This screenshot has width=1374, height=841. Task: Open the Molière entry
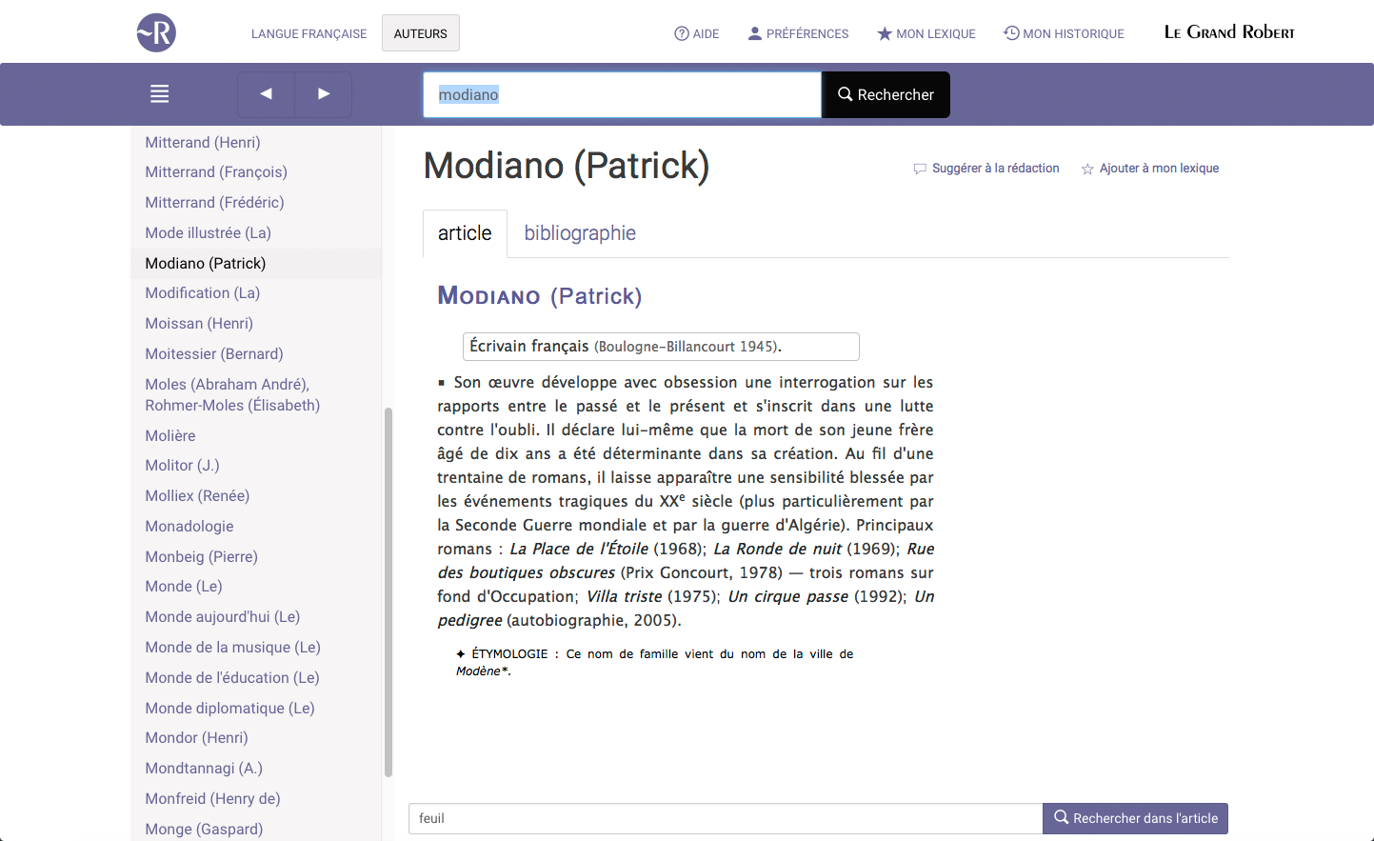coord(170,435)
